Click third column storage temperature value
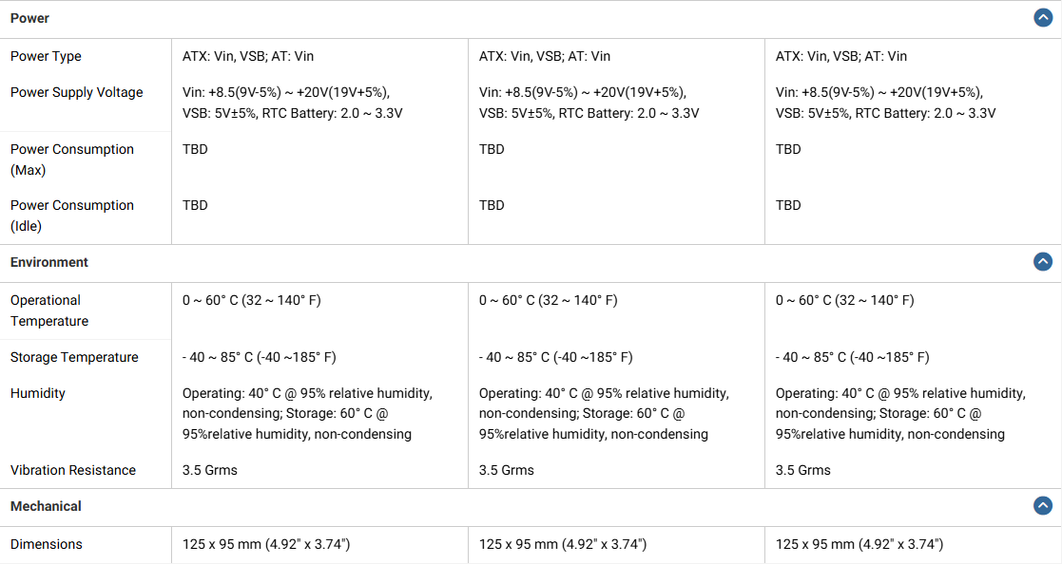 coord(852,358)
